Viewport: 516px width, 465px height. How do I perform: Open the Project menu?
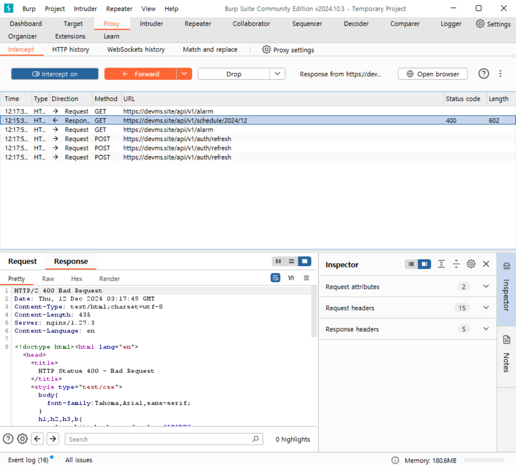55,9
